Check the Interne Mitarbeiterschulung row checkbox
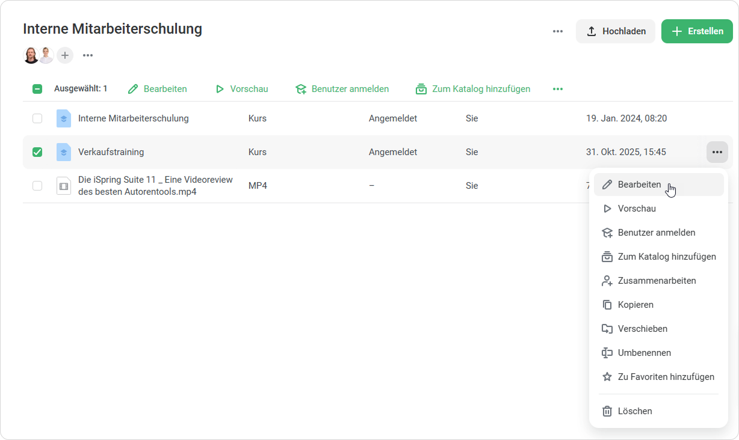 37,118
